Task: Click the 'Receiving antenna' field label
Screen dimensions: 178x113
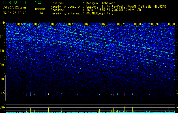Action: 65,13
